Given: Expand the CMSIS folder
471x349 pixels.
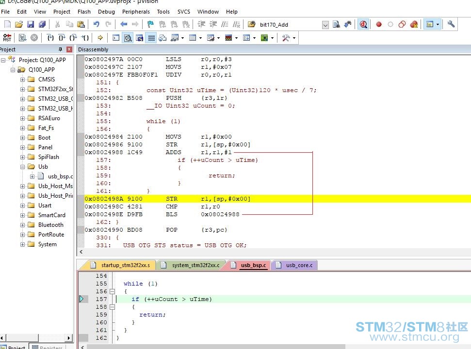Looking at the screenshot, I should (22, 79).
